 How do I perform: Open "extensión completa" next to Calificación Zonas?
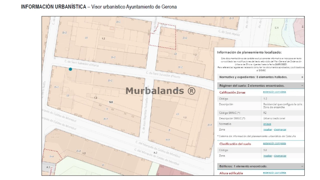[274, 92]
